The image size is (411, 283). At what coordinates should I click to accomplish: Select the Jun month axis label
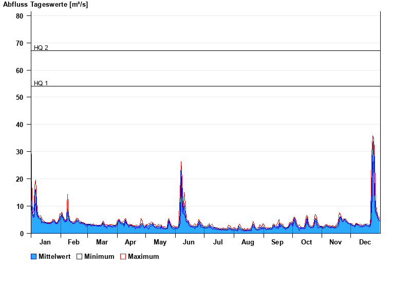pyautogui.click(x=189, y=242)
